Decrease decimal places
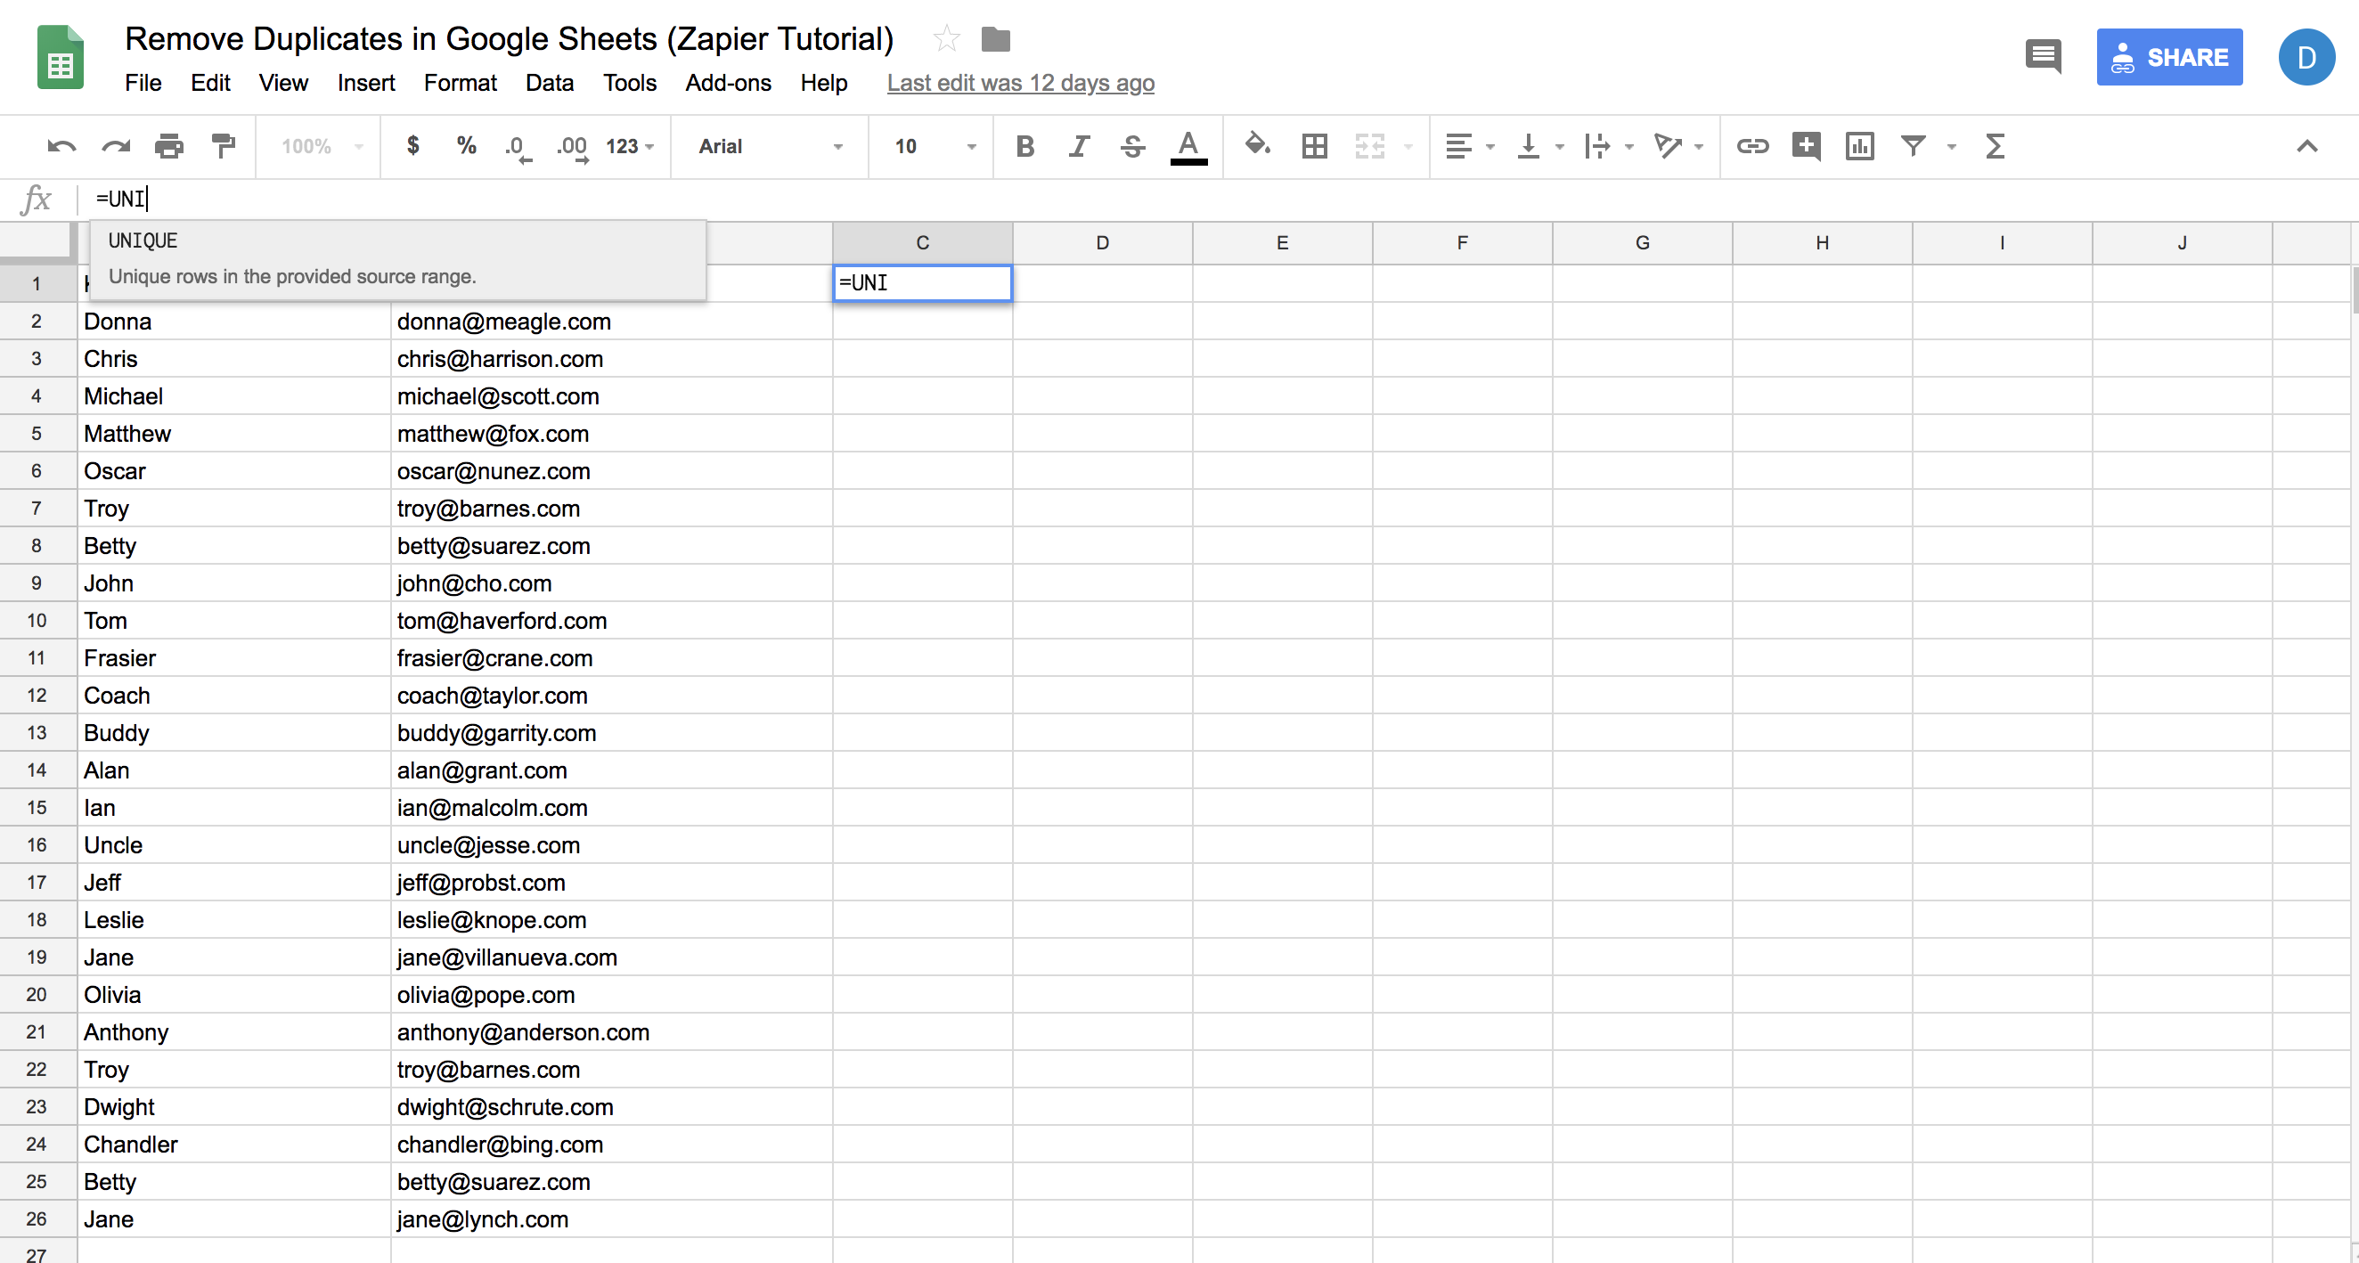This screenshot has width=2359, height=1263. point(518,148)
